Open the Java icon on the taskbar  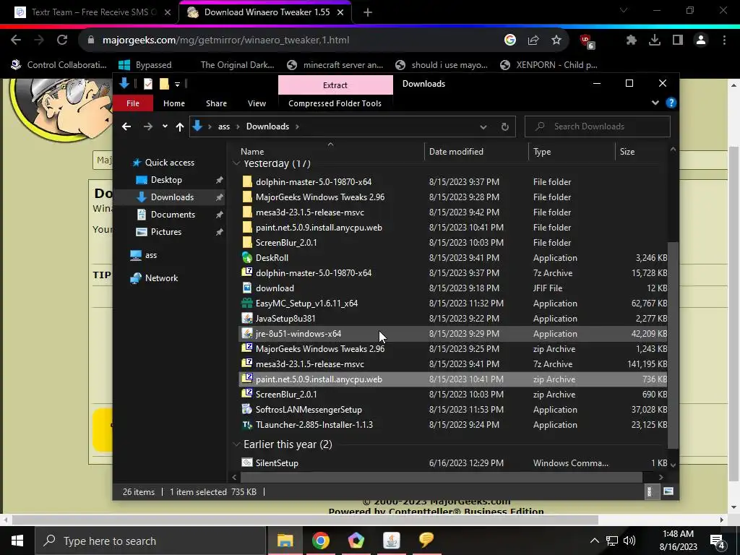coord(391,541)
